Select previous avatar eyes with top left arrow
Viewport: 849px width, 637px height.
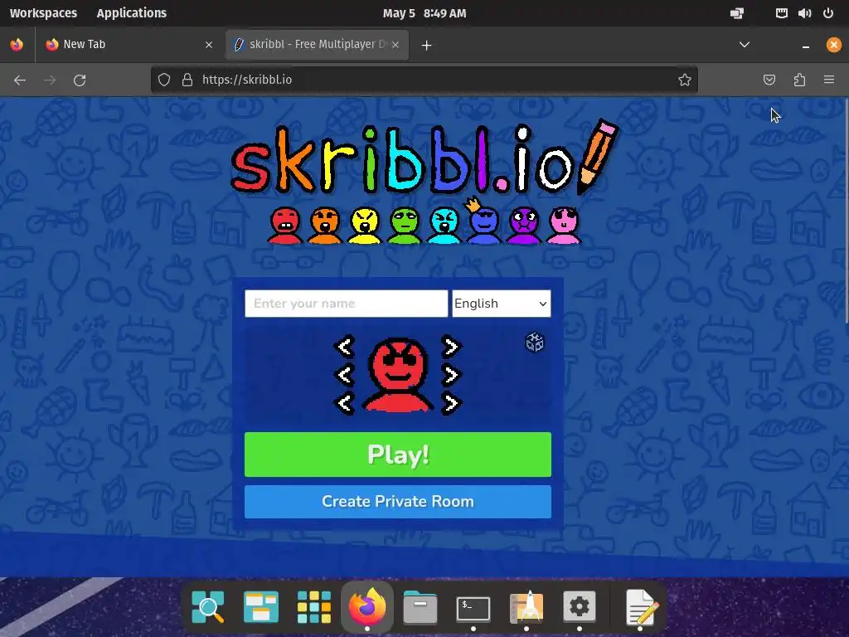[346, 347]
